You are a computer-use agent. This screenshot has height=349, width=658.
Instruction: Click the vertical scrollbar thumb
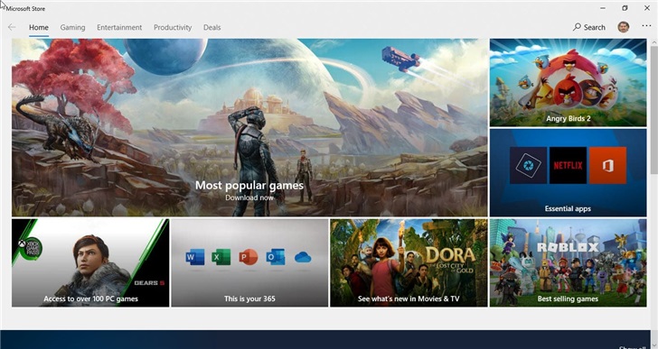653,110
